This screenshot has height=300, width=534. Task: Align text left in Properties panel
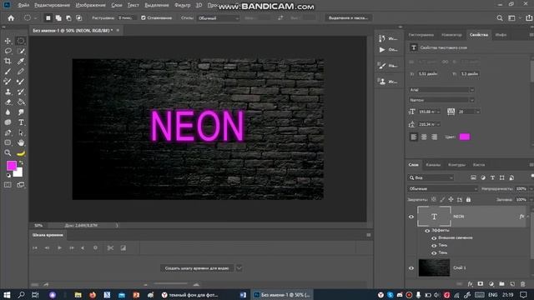tap(414, 137)
